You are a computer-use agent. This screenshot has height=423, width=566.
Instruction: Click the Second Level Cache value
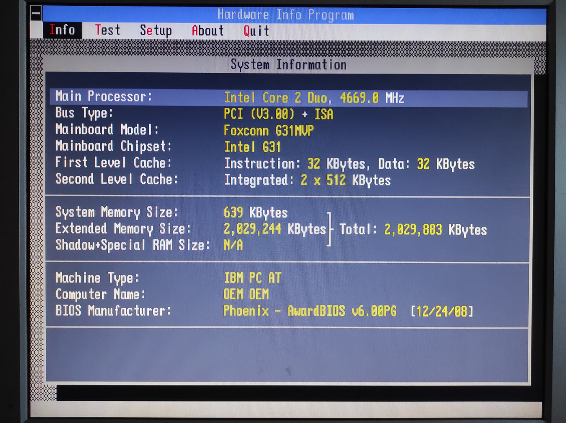click(307, 180)
